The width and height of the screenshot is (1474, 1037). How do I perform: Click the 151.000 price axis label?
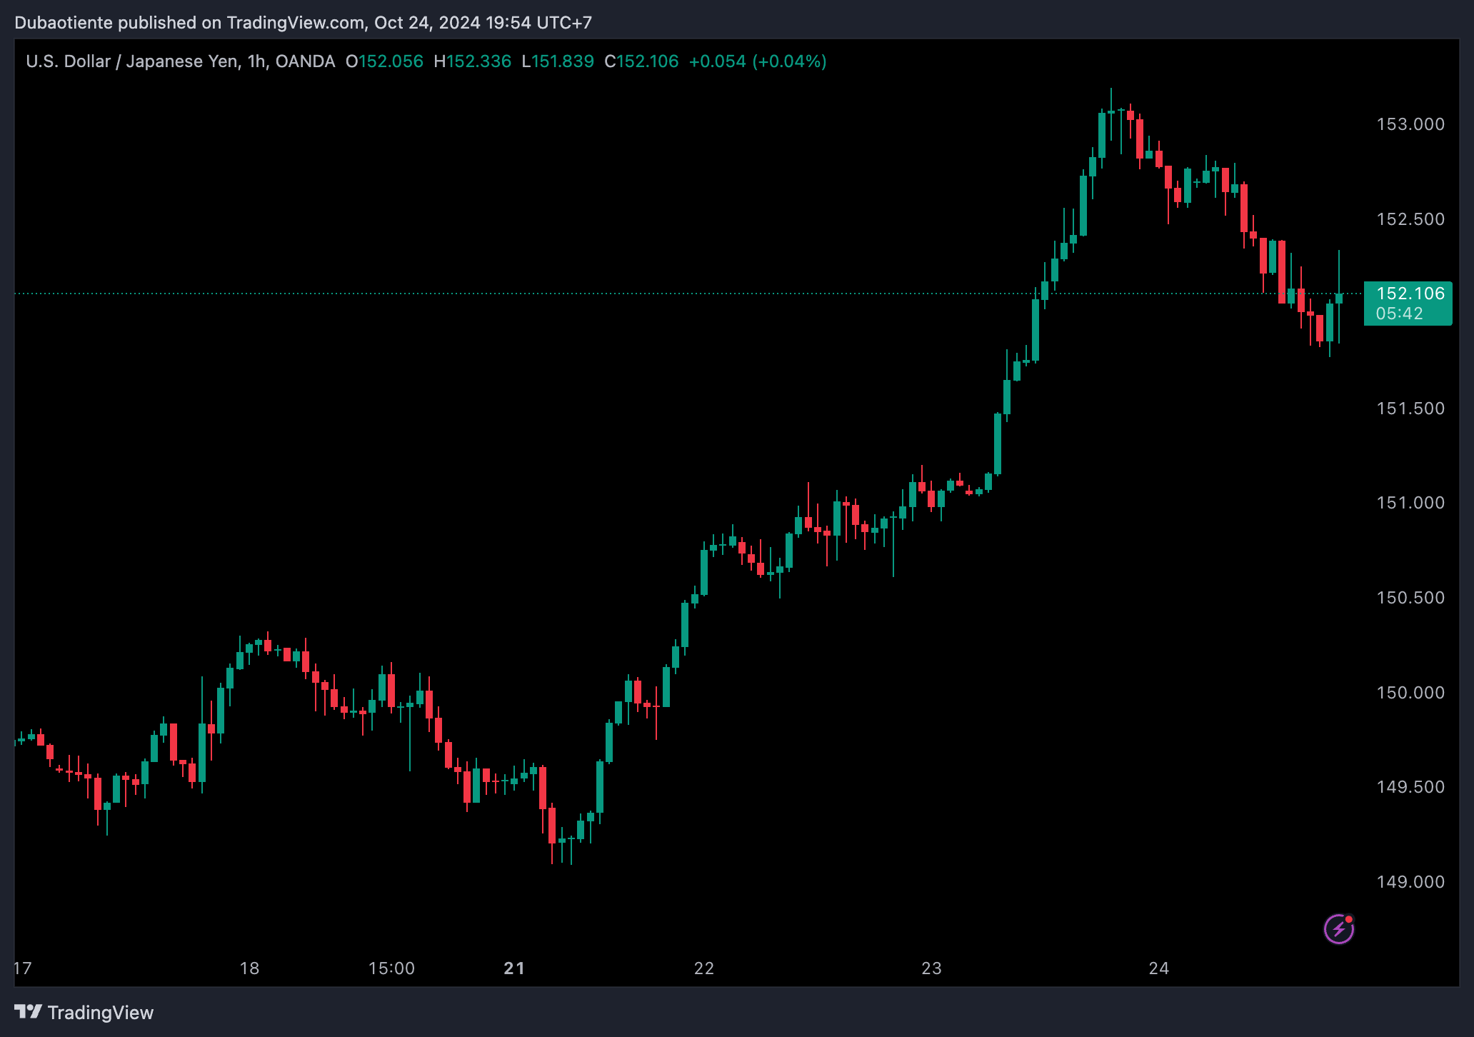[1410, 503]
